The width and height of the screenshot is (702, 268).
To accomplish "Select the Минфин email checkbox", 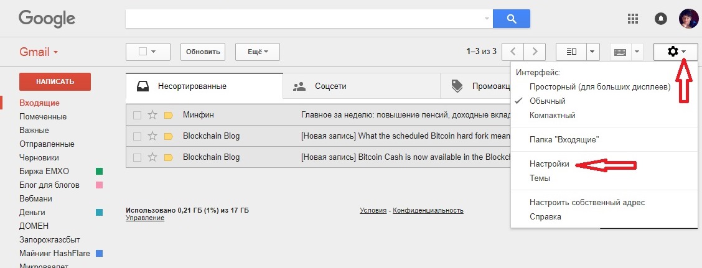I will tap(138, 115).
